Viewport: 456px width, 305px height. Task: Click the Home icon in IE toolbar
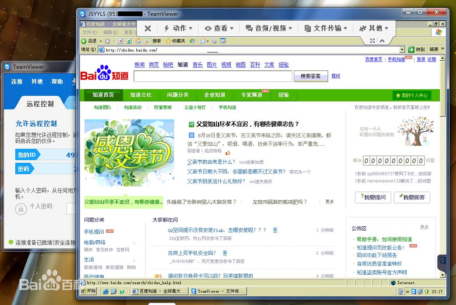[x=139, y=40]
